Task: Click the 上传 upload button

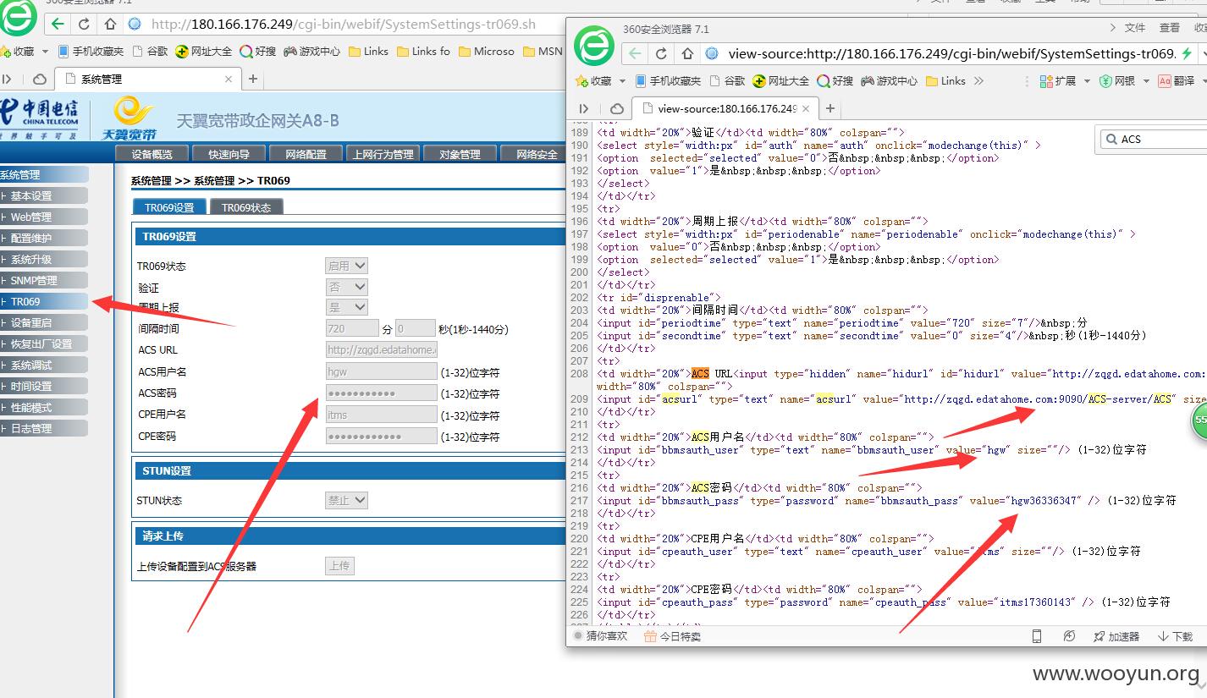Action: [339, 565]
